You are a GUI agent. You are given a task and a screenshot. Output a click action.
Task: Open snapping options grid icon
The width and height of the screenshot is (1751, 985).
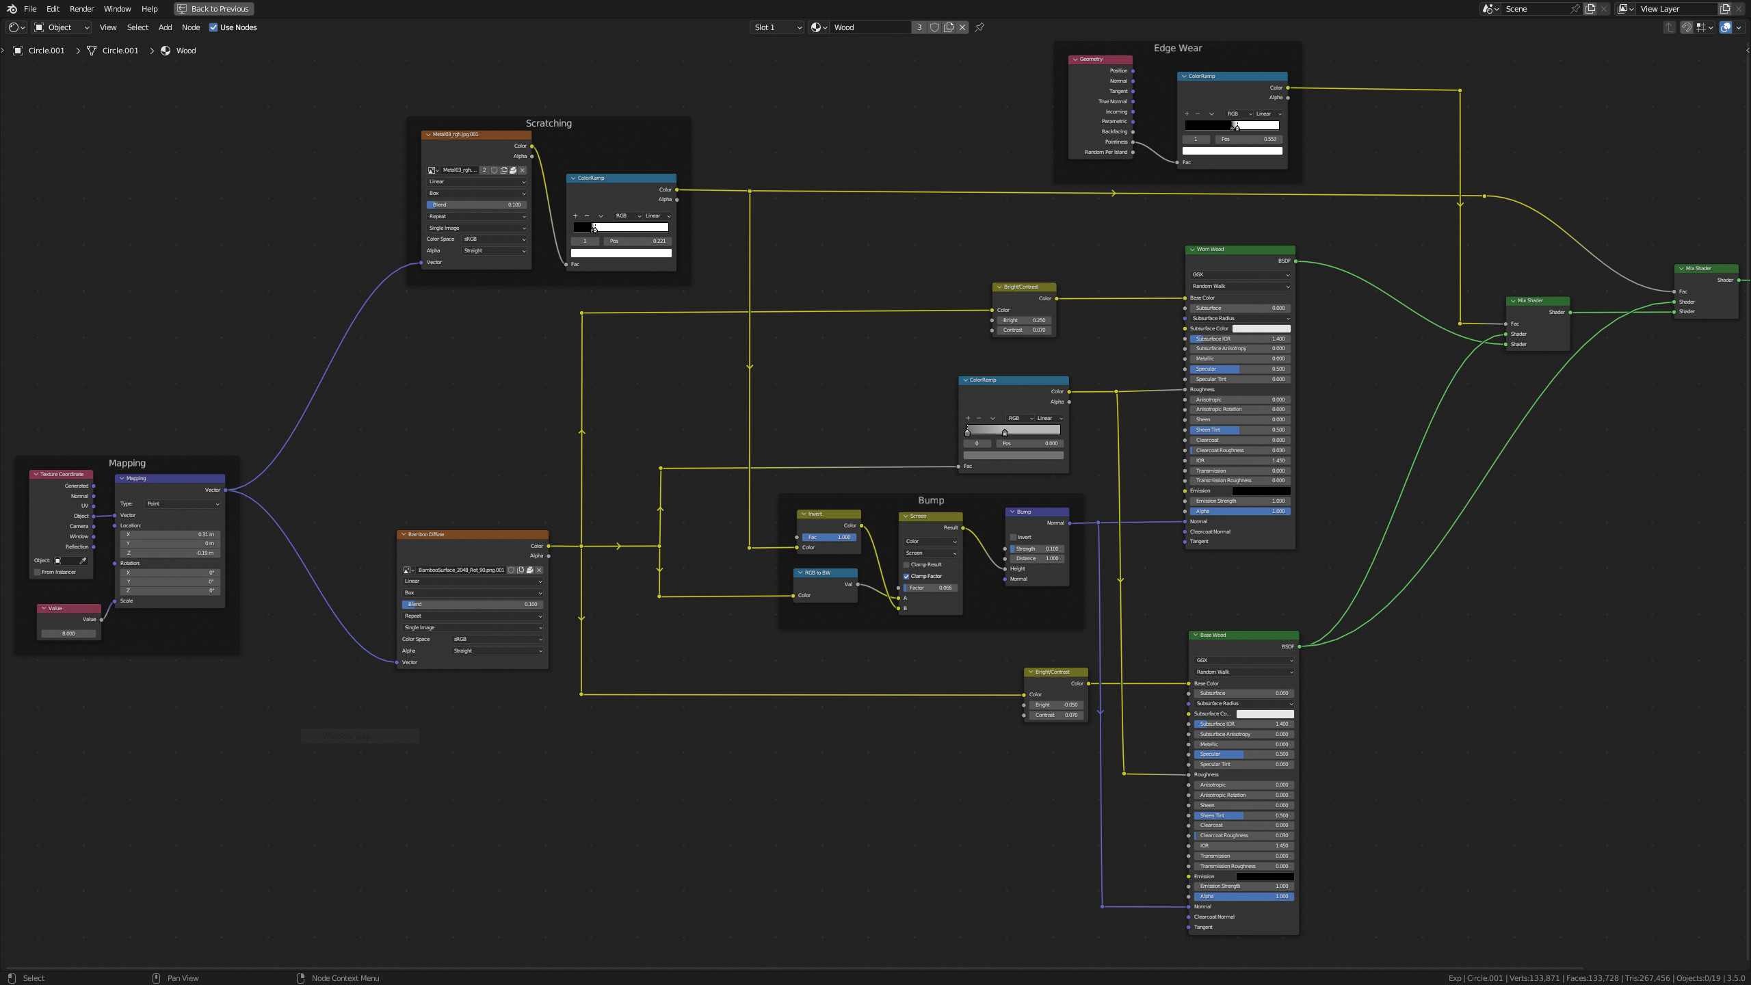pos(1704,27)
